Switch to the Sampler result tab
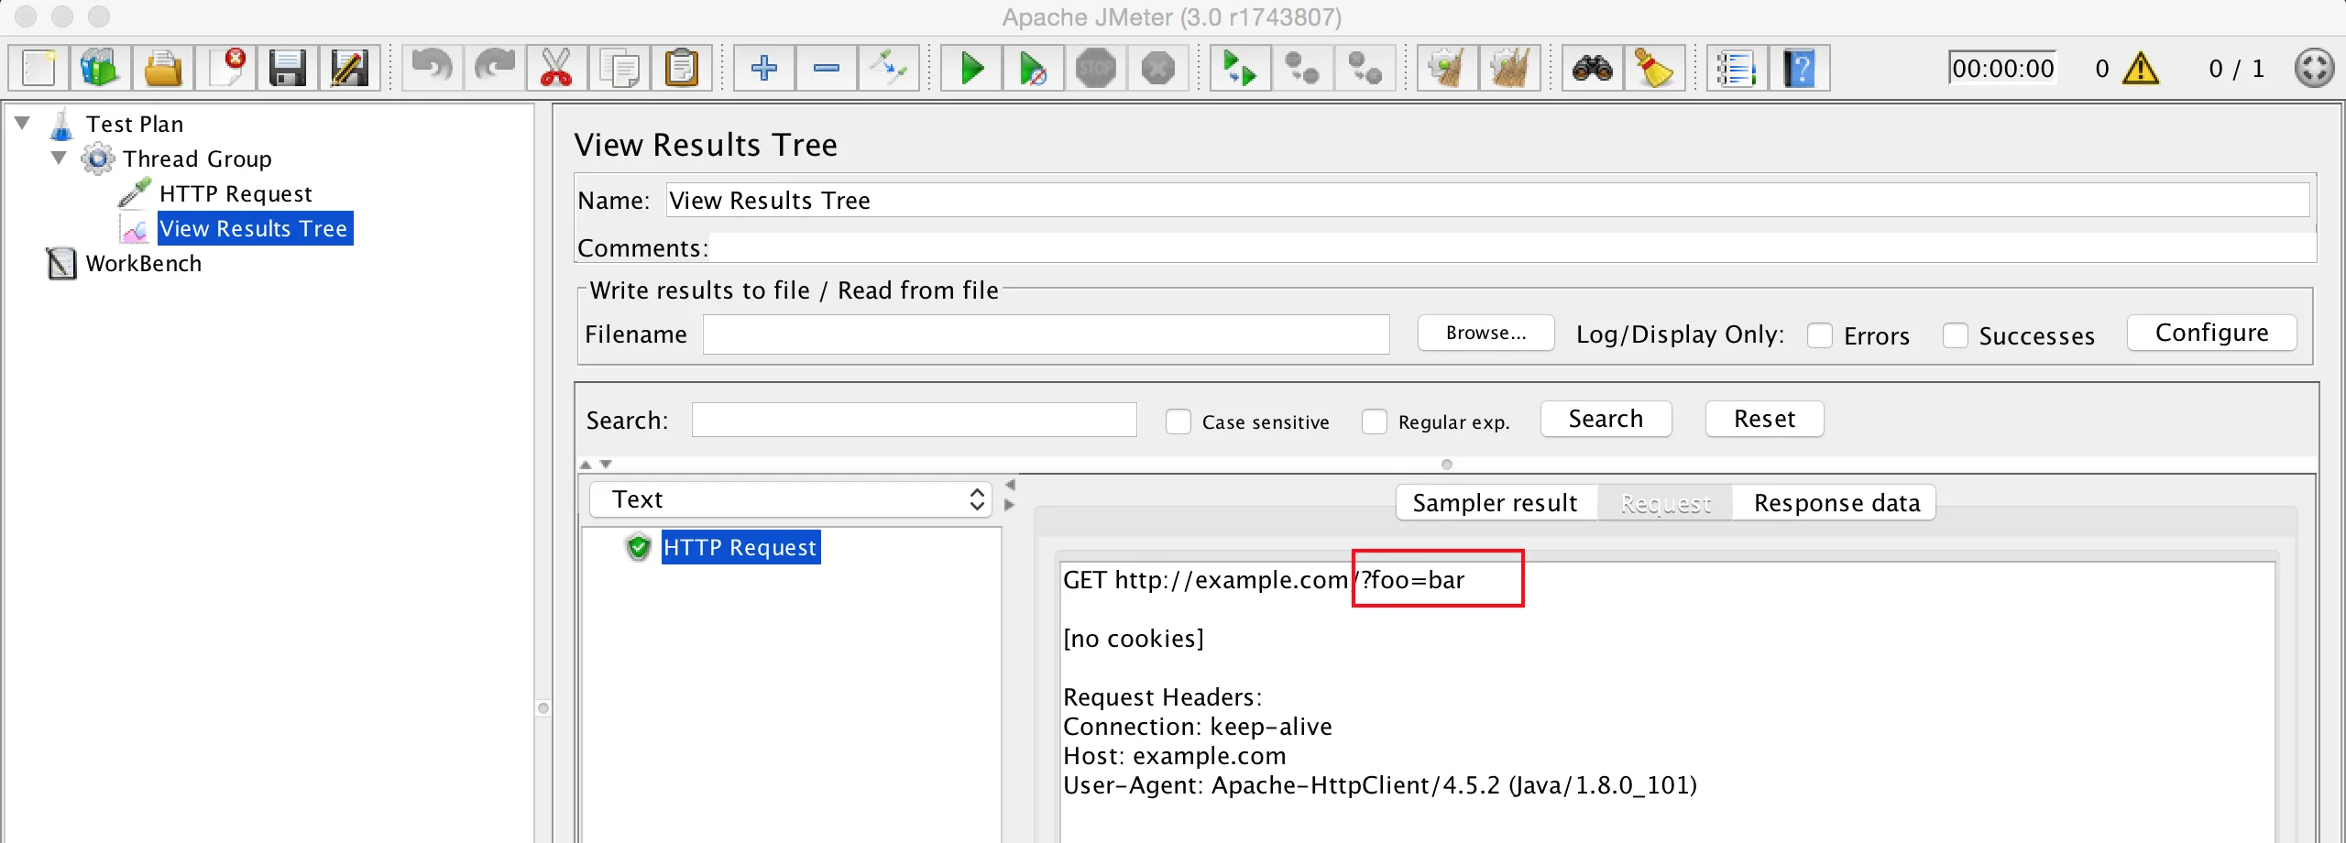The image size is (2346, 843). (1496, 503)
